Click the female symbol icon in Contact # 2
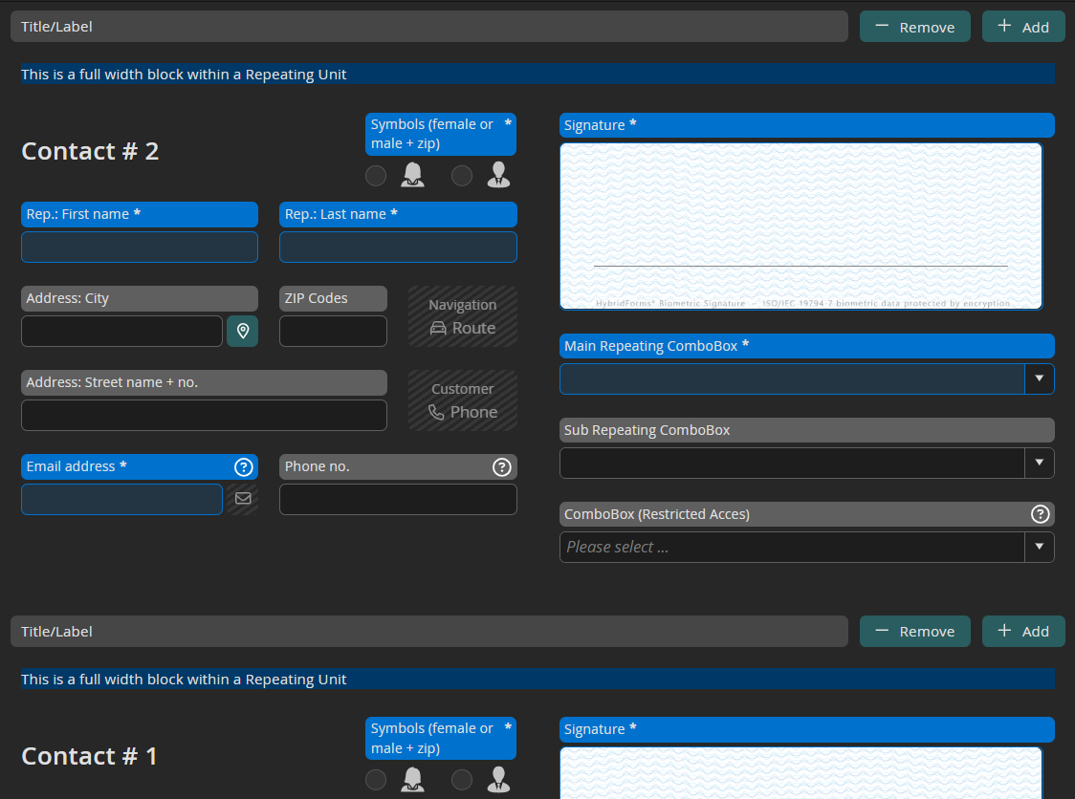Image resolution: width=1075 pixels, height=799 pixels. (x=412, y=174)
